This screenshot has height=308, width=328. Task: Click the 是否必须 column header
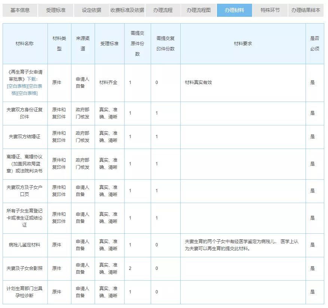pos(315,43)
